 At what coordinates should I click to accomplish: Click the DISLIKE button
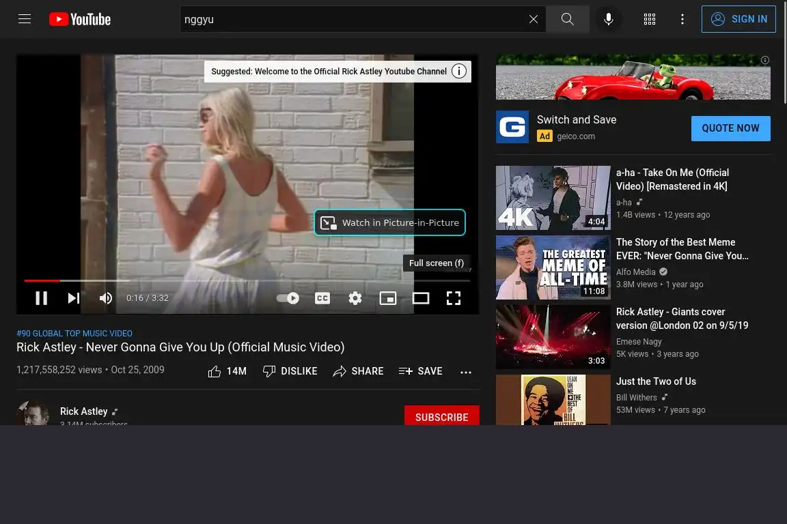tap(290, 371)
